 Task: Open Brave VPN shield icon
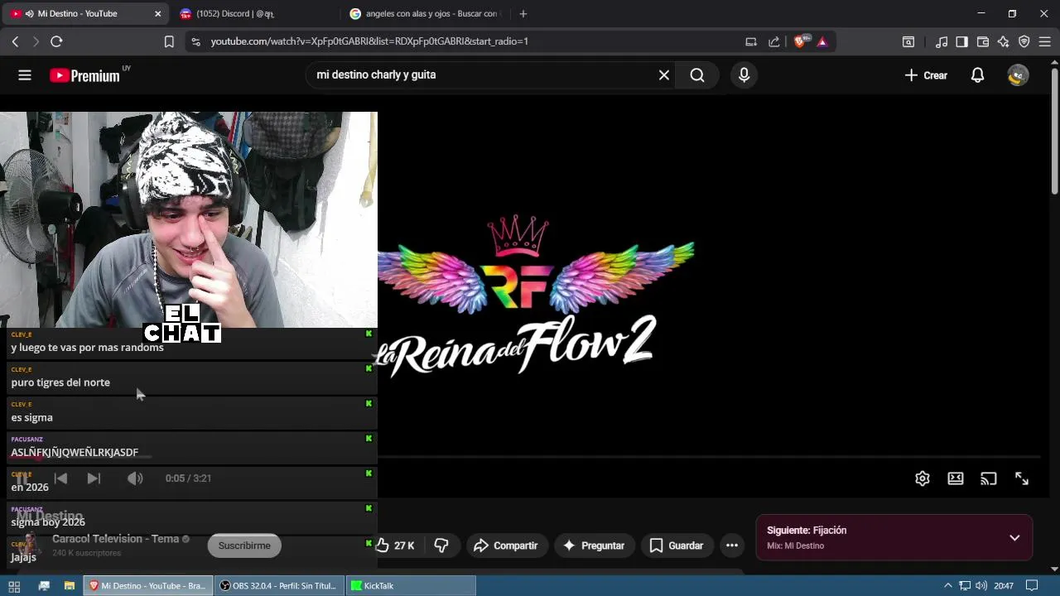tap(1024, 41)
